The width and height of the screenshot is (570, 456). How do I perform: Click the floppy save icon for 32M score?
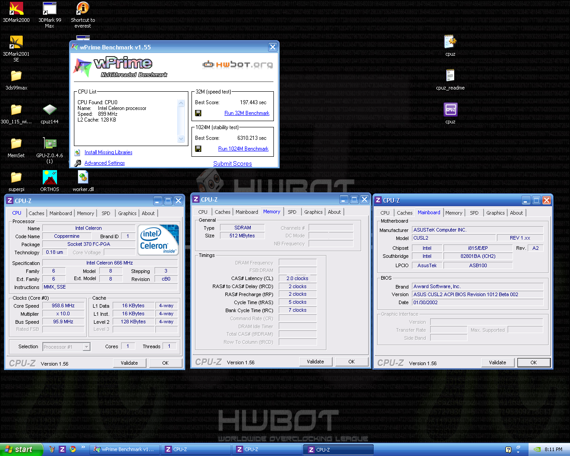(198, 113)
